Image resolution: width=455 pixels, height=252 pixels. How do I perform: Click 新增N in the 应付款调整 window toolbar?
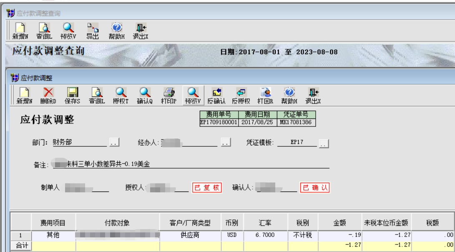point(24,96)
